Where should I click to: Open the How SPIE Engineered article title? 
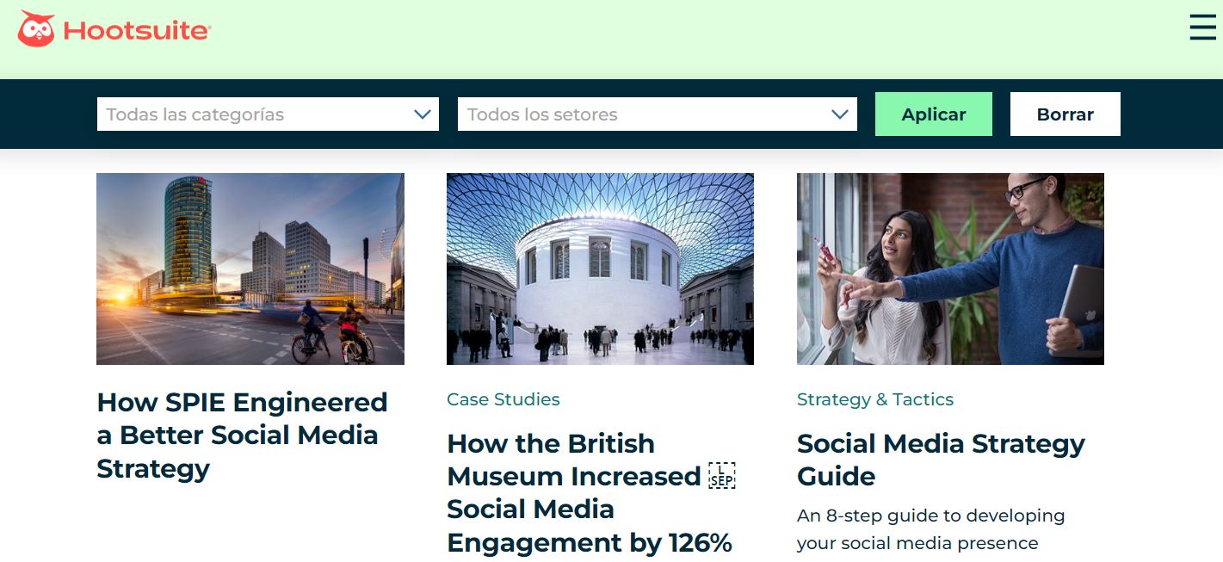(242, 435)
